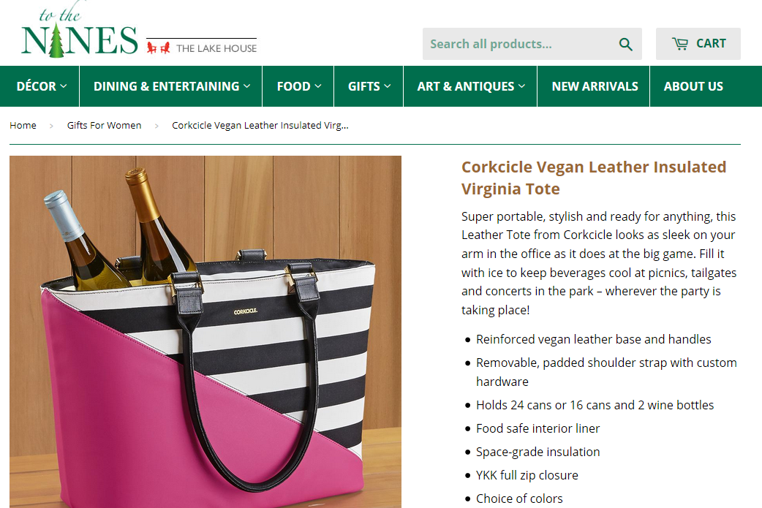Expand the Décor menu chevron

click(63, 86)
